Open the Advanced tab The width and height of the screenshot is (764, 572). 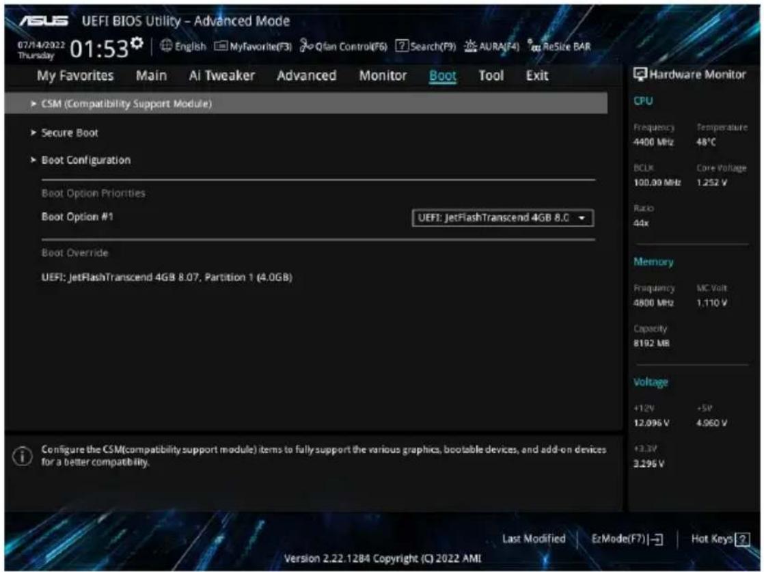click(306, 76)
